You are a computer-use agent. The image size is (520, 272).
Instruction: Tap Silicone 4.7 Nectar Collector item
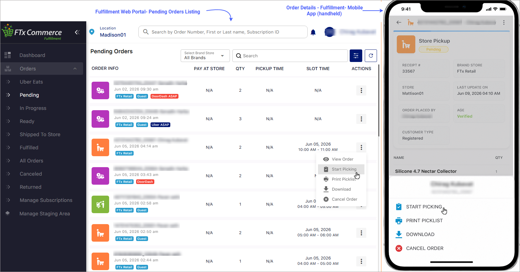426,171
